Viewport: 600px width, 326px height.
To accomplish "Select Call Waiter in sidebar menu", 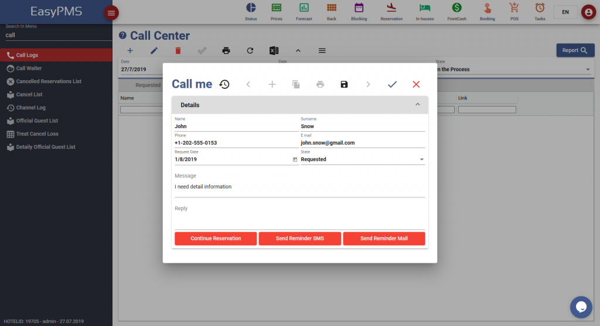I will [56, 68].
